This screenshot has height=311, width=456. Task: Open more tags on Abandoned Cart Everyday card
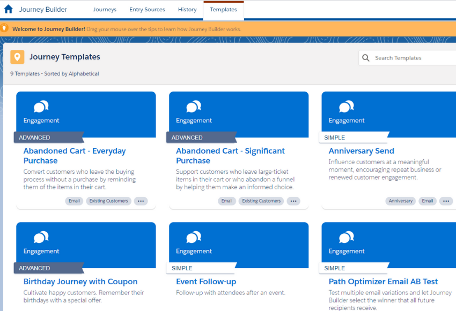coord(141,201)
